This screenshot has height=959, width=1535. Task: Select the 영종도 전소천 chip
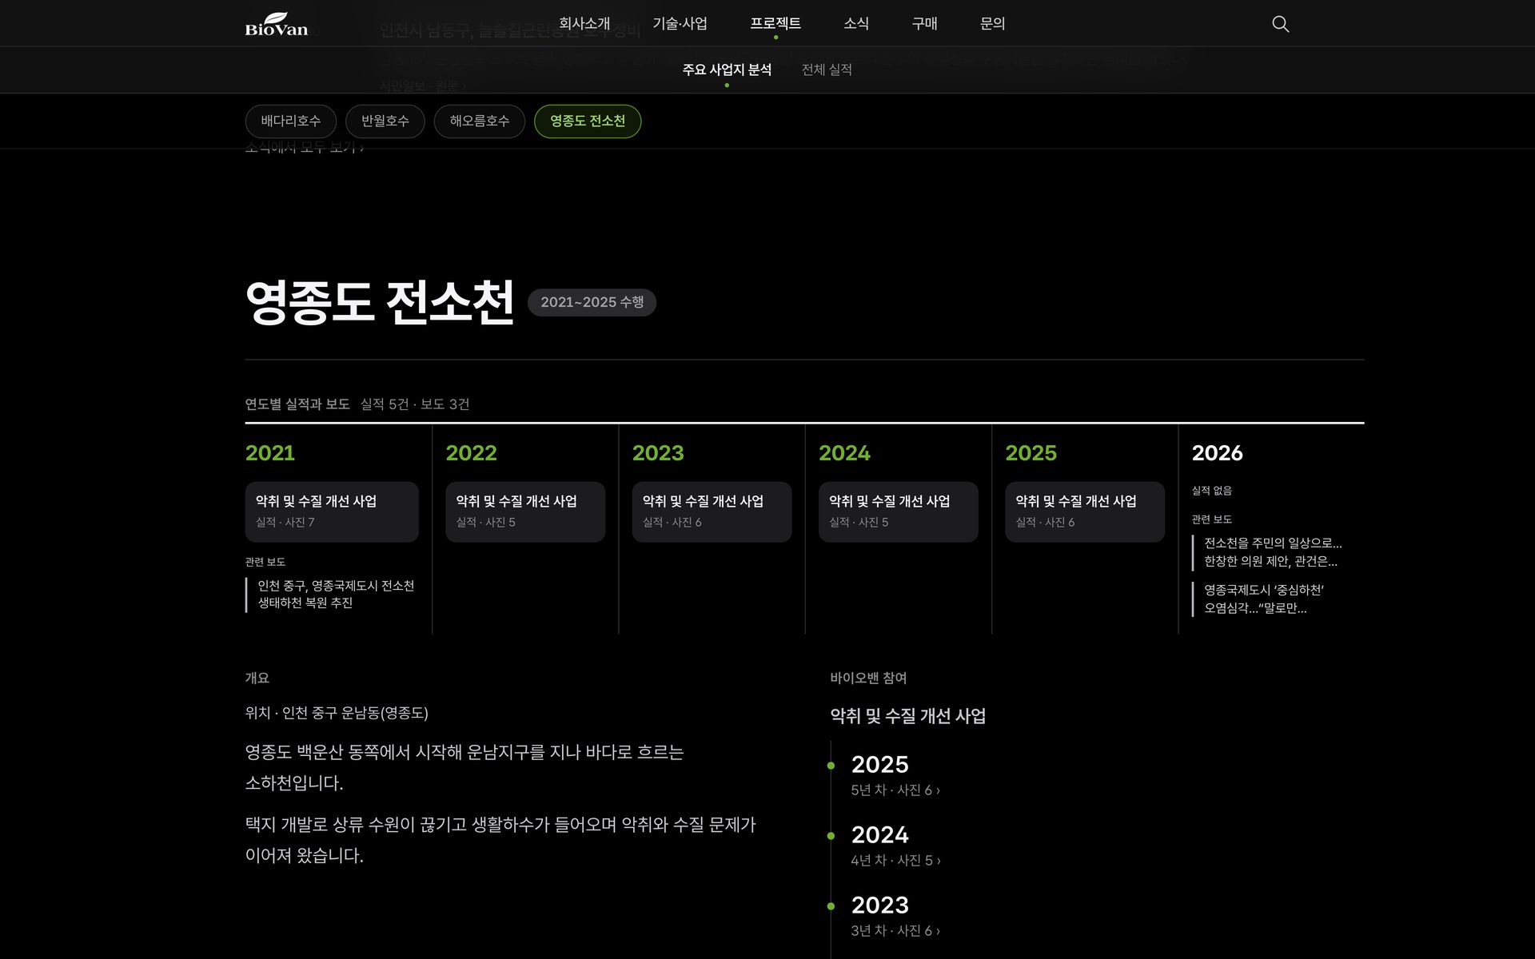tap(588, 121)
